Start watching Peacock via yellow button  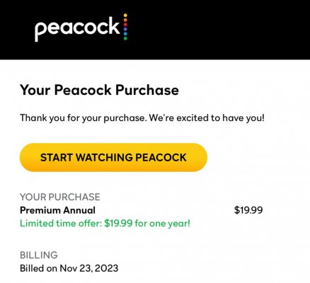click(113, 157)
